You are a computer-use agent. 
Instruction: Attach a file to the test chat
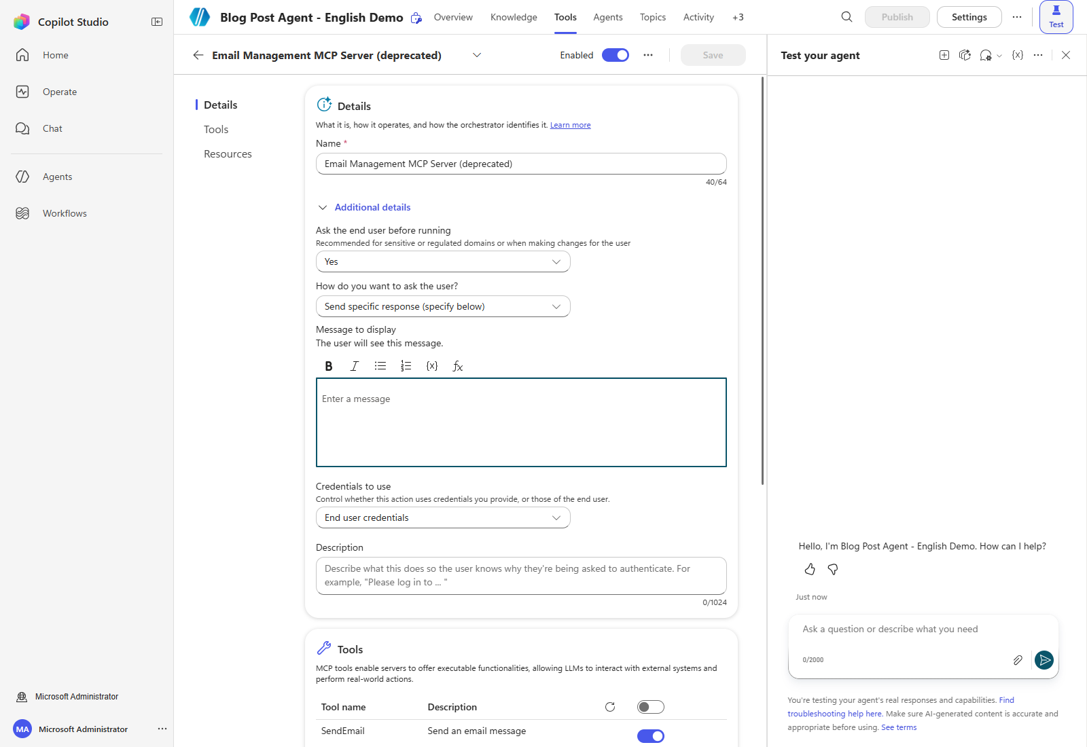[1018, 660]
